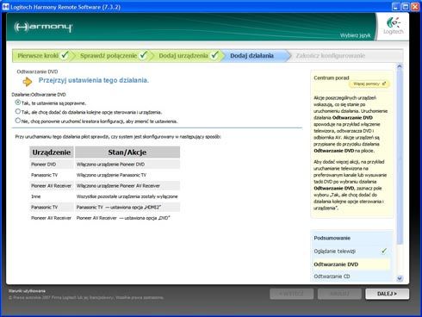Click the app icon in the title bar
Screen dimensions: 422x317
[5, 7]
